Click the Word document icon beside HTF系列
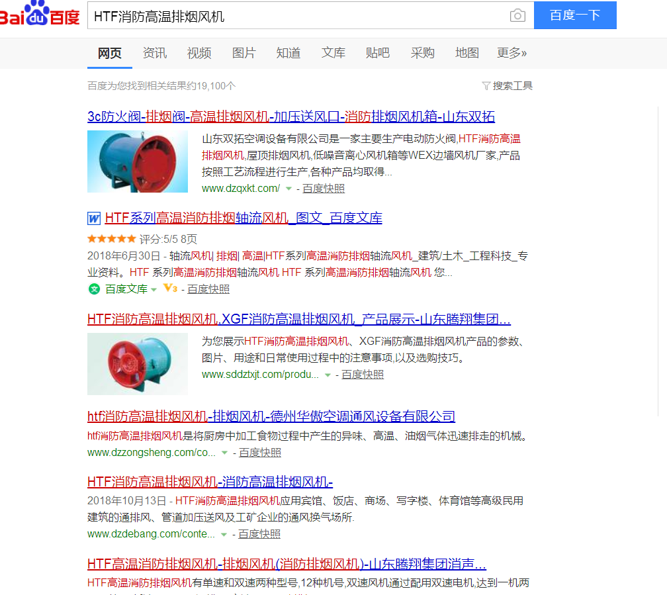The height and width of the screenshot is (595, 667). [x=94, y=218]
